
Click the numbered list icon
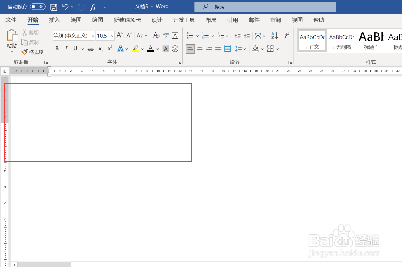205,35
